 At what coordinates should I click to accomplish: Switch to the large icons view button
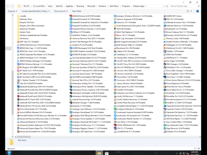(x=199, y=148)
